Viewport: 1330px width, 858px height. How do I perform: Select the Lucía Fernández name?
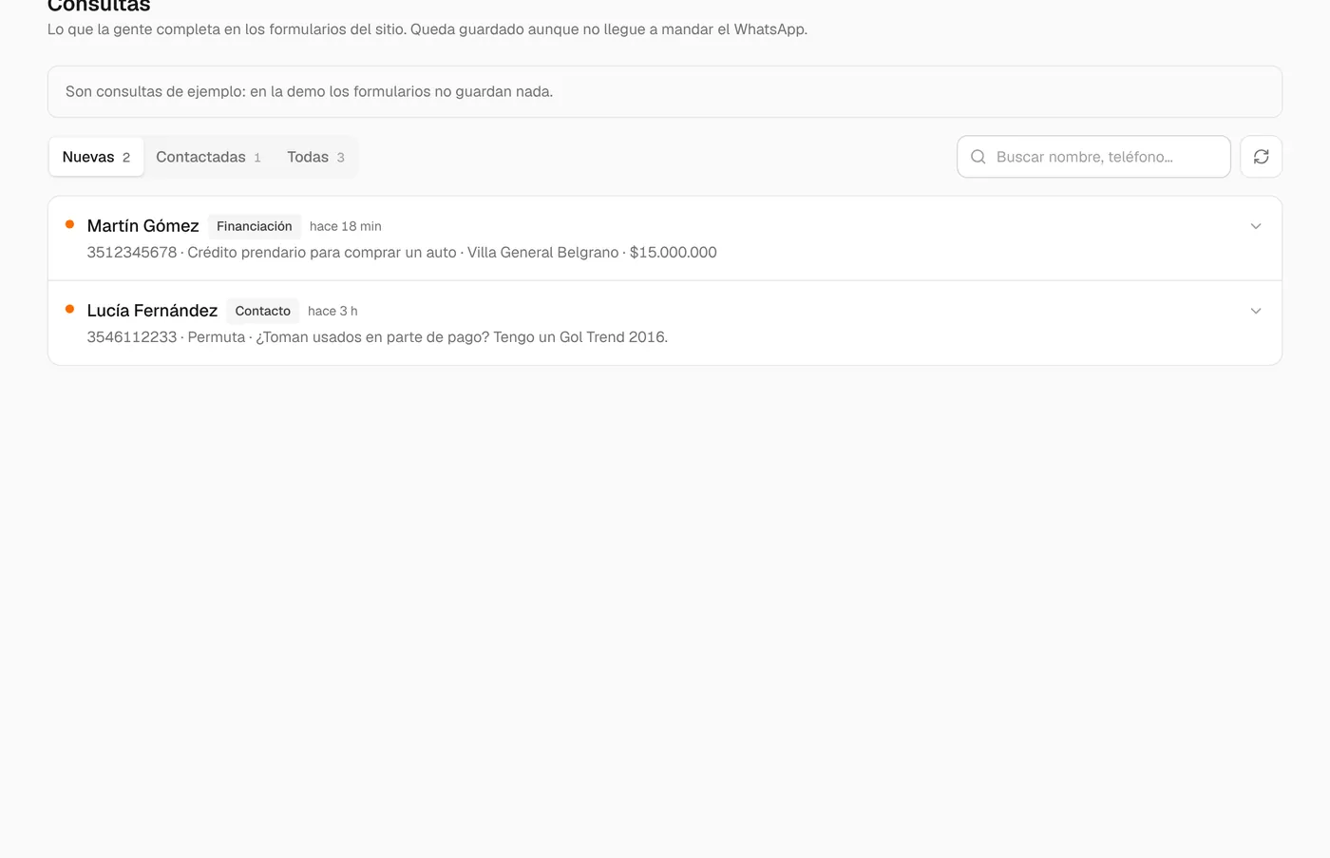click(x=152, y=311)
